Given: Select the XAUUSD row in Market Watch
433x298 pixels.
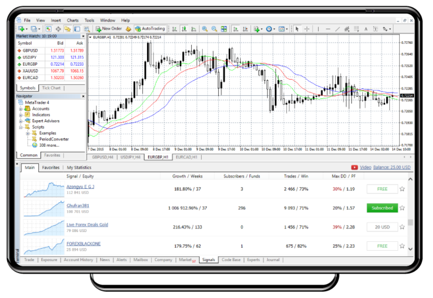Looking at the screenshot, I should click(50, 71).
